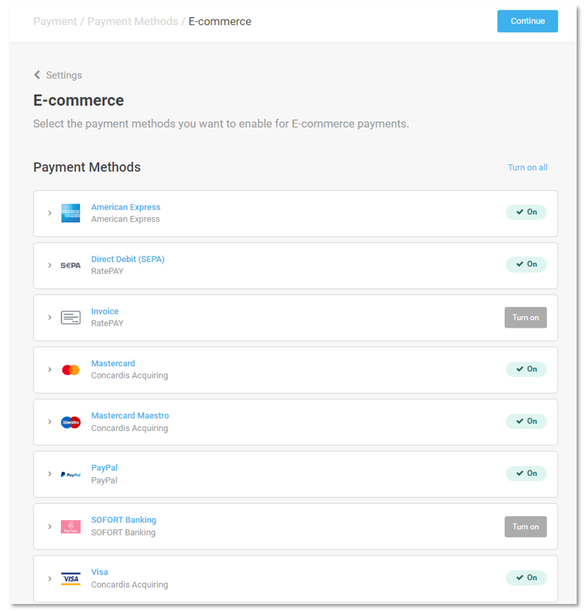The height and width of the screenshot is (611, 586).
Task: Go to Payment breadcrumb
Action: coord(56,21)
